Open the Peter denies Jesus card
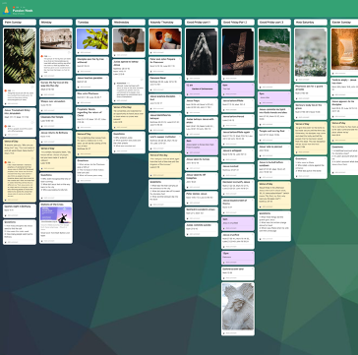This screenshot has height=355, width=358. pos(202,198)
